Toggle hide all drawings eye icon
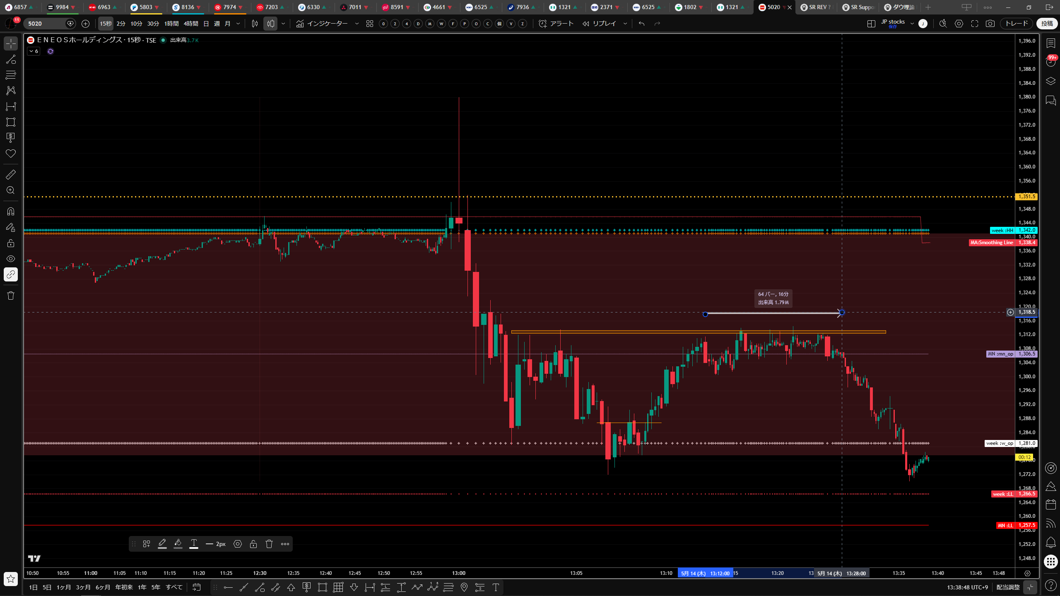Image resolution: width=1060 pixels, height=596 pixels. 11,259
